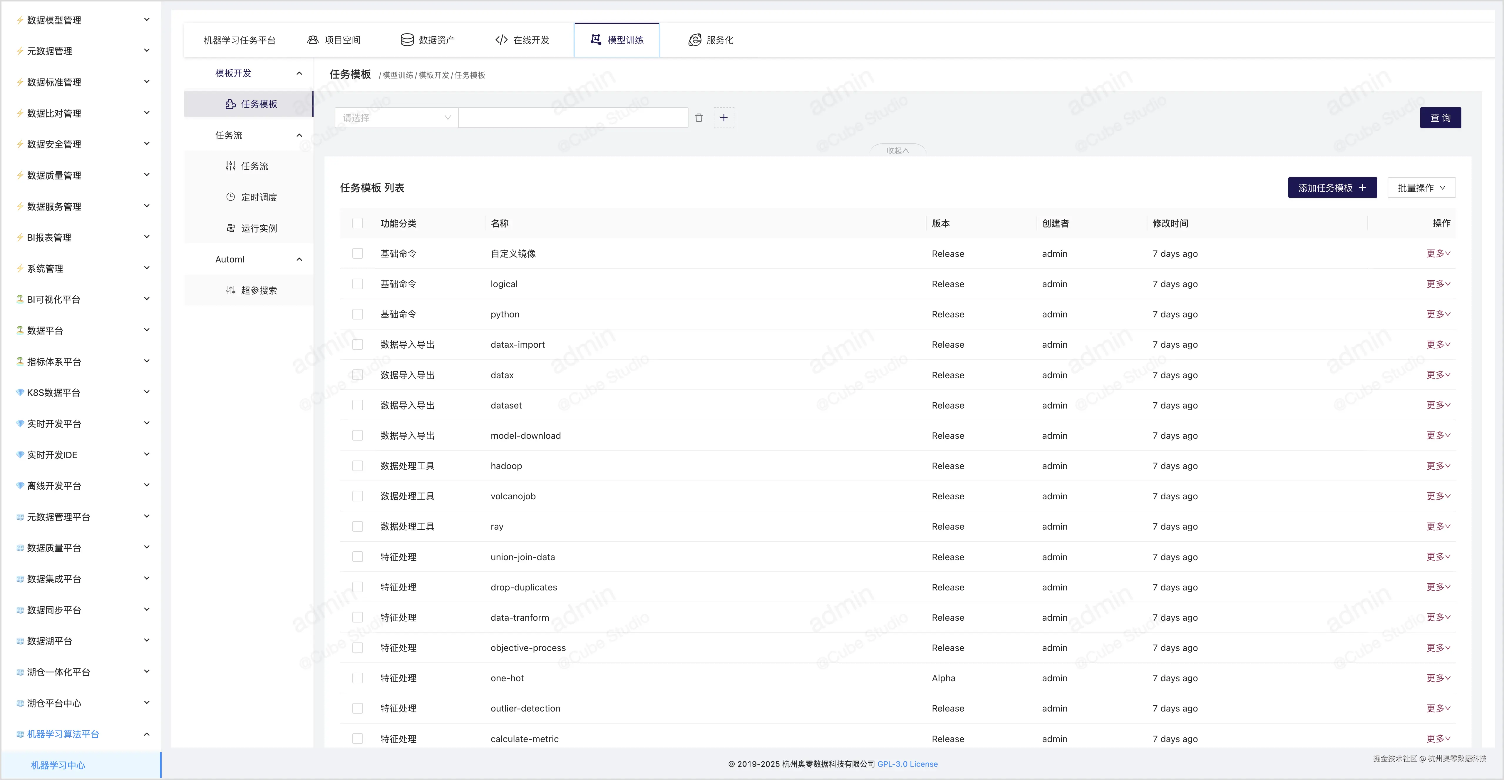Click the filter text input field
This screenshot has width=1504, height=780.
[573, 118]
